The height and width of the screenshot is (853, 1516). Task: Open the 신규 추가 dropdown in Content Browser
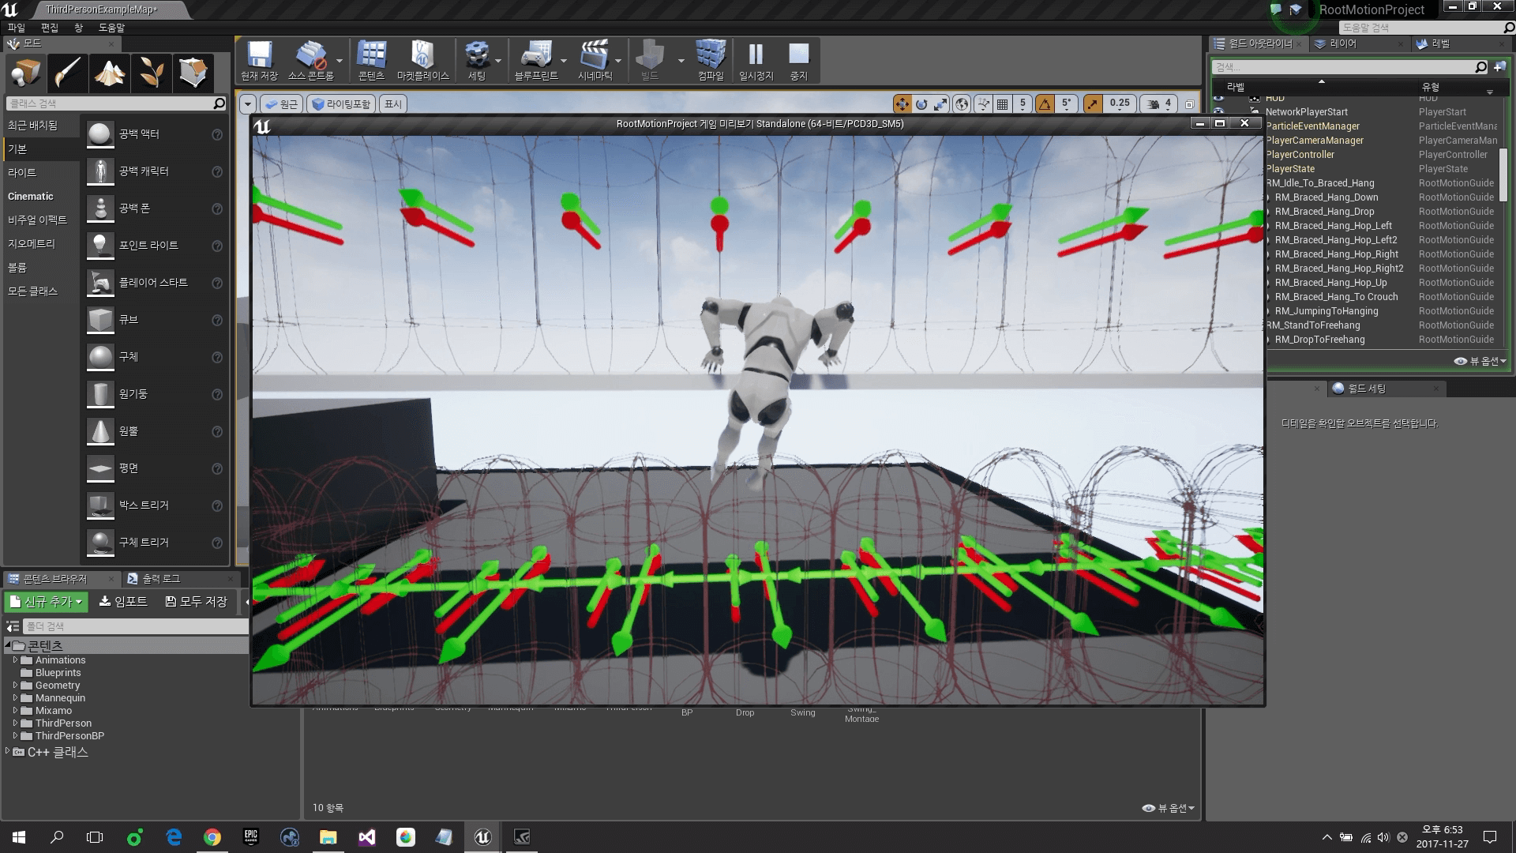[45, 601]
